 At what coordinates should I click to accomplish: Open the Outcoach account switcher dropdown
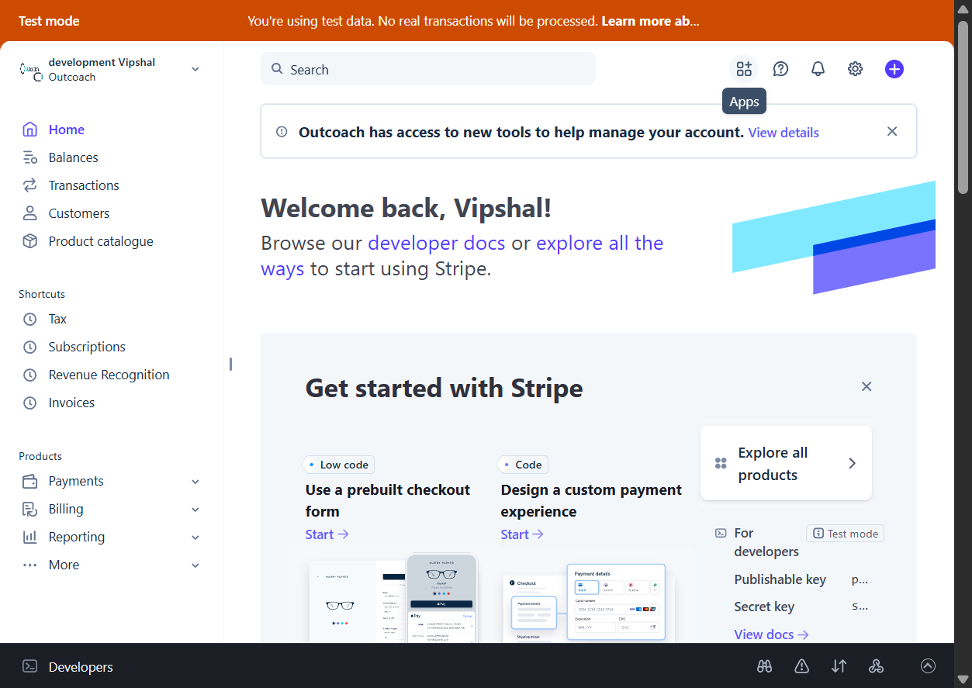point(195,69)
